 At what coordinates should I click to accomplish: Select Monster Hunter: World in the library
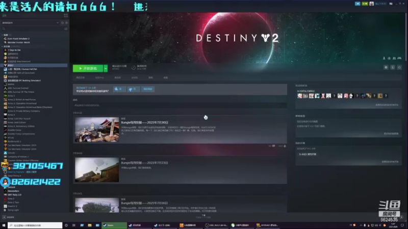pyautogui.click(x=18, y=42)
